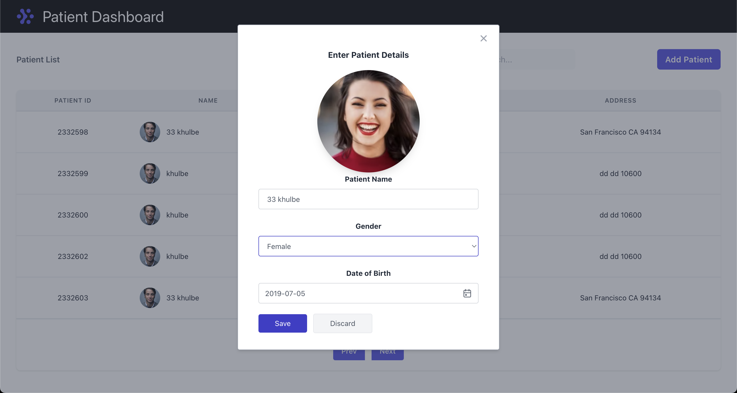Screen dimensions: 737x393
Task: Expand the Gender dropdown showing Female
Action: [368, 246]
